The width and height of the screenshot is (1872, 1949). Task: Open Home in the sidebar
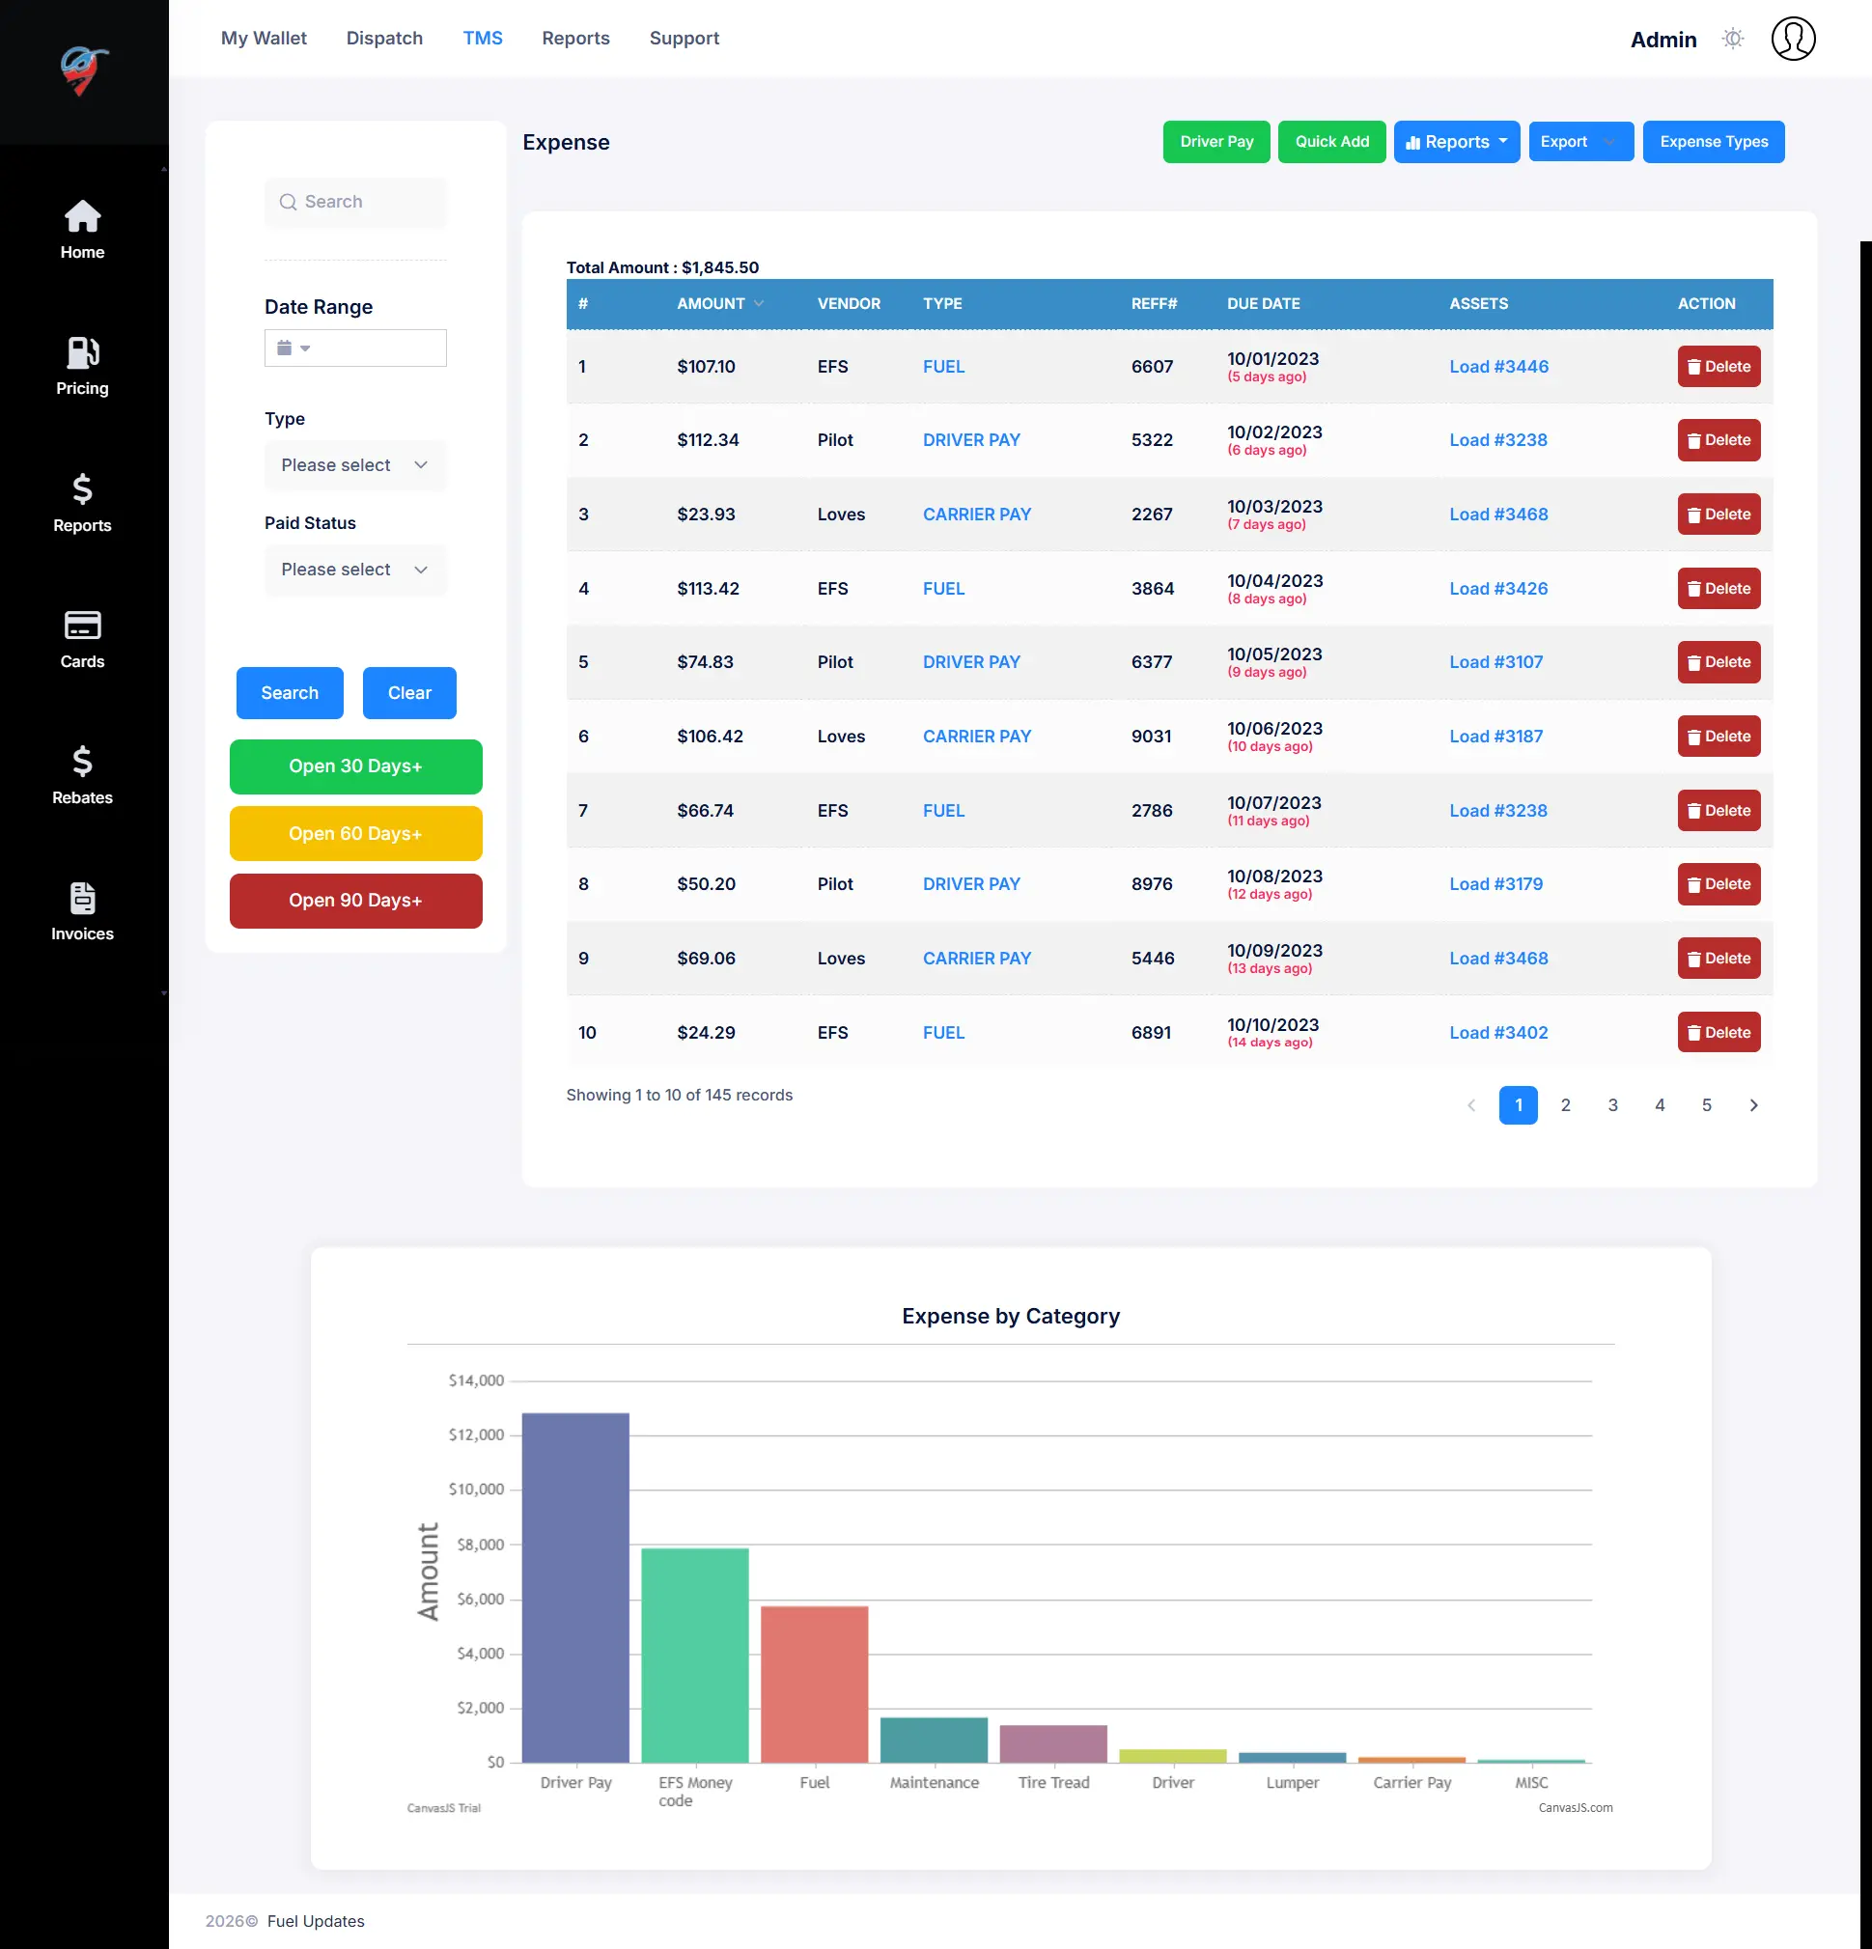83,230
